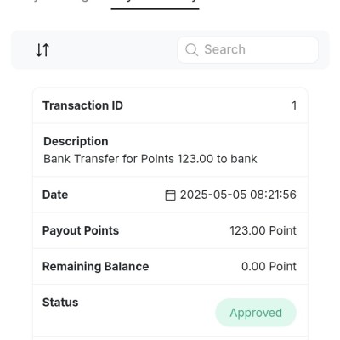Focus the Search input field

coord(247,50)
